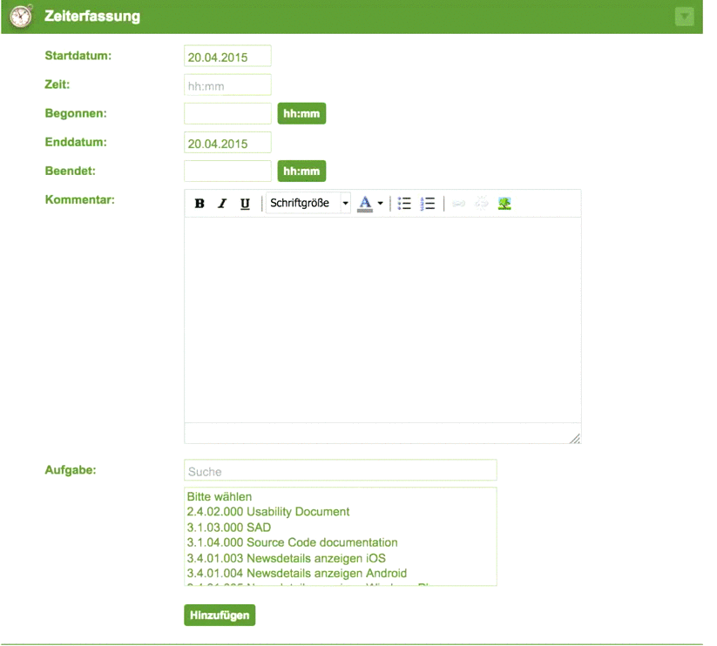This screenshot has width=717, height=646.
Task: Select '3.4.01.003 Newsdetails anzeigen iOS' task
Action: [x=341, y=558]
